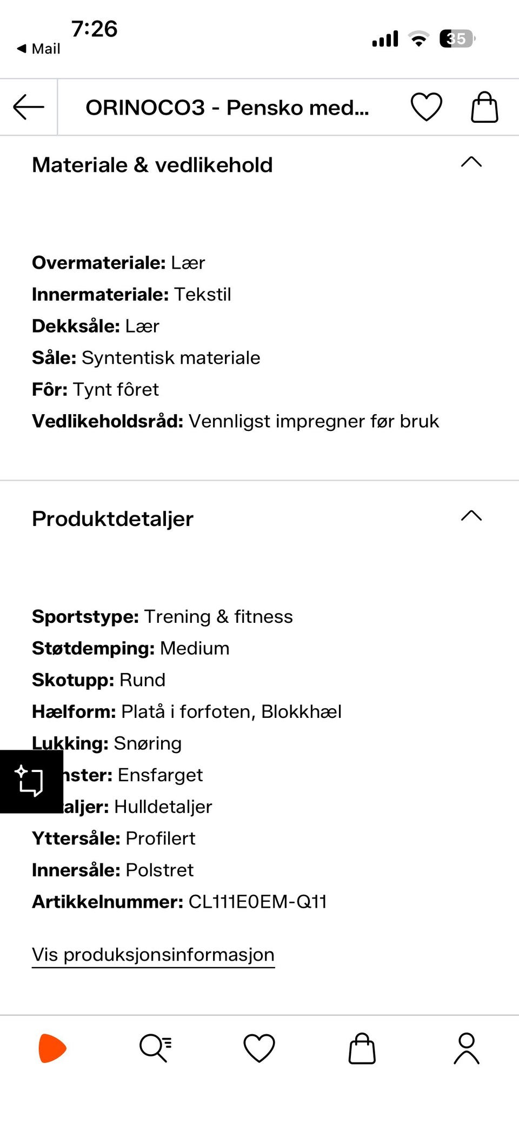Collapse Produktdetaljer chevron
Screen dimensions: 519x1125
(471, 515)
